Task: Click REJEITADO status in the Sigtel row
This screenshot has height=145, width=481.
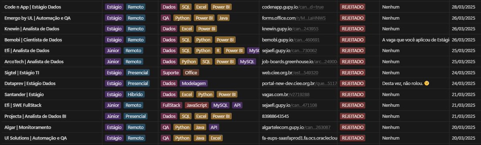Action: [x=353, y=73]
